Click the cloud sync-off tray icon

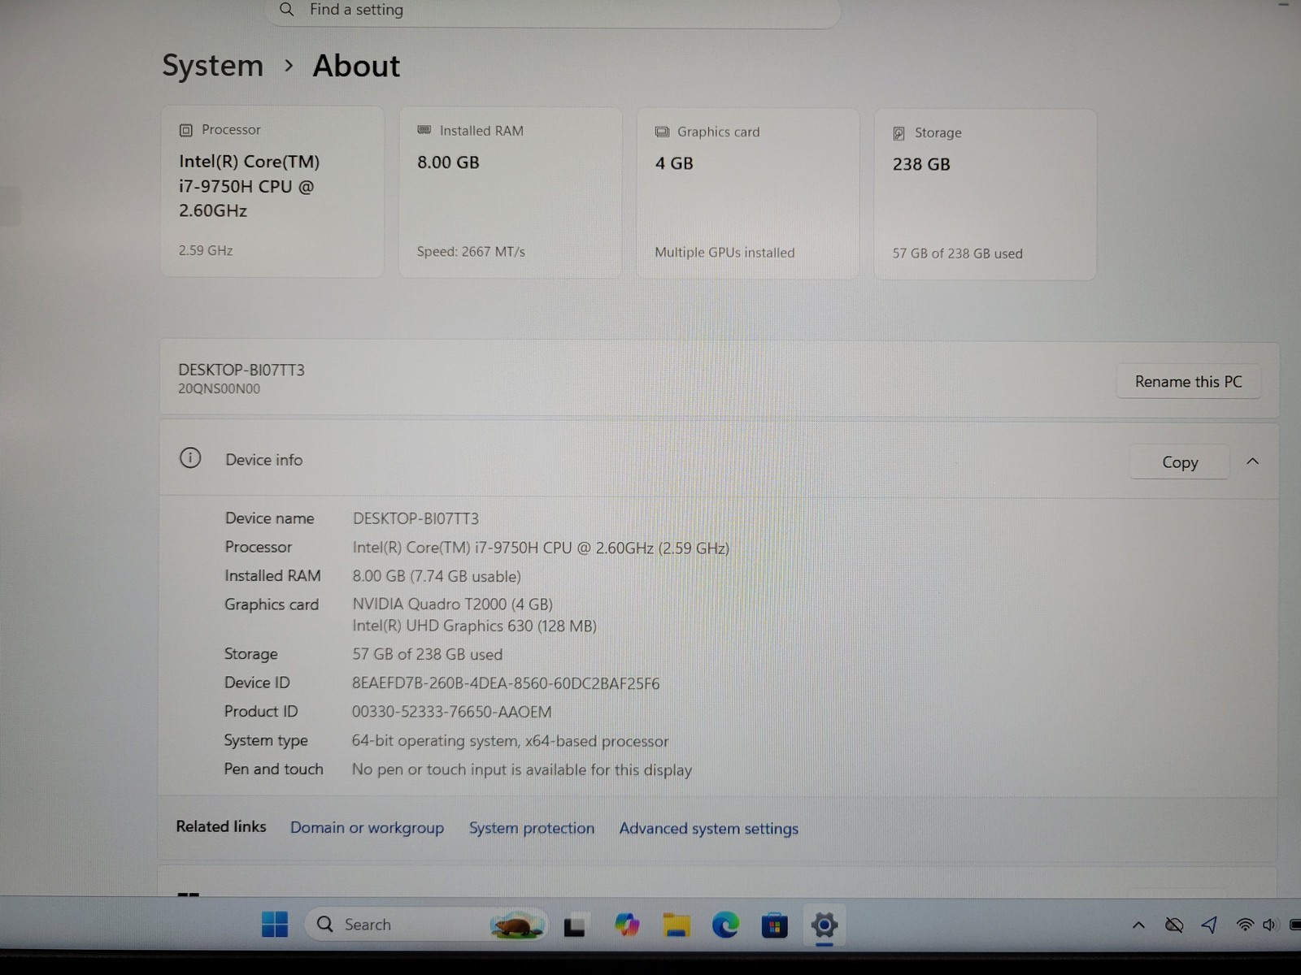point(1174,925)
